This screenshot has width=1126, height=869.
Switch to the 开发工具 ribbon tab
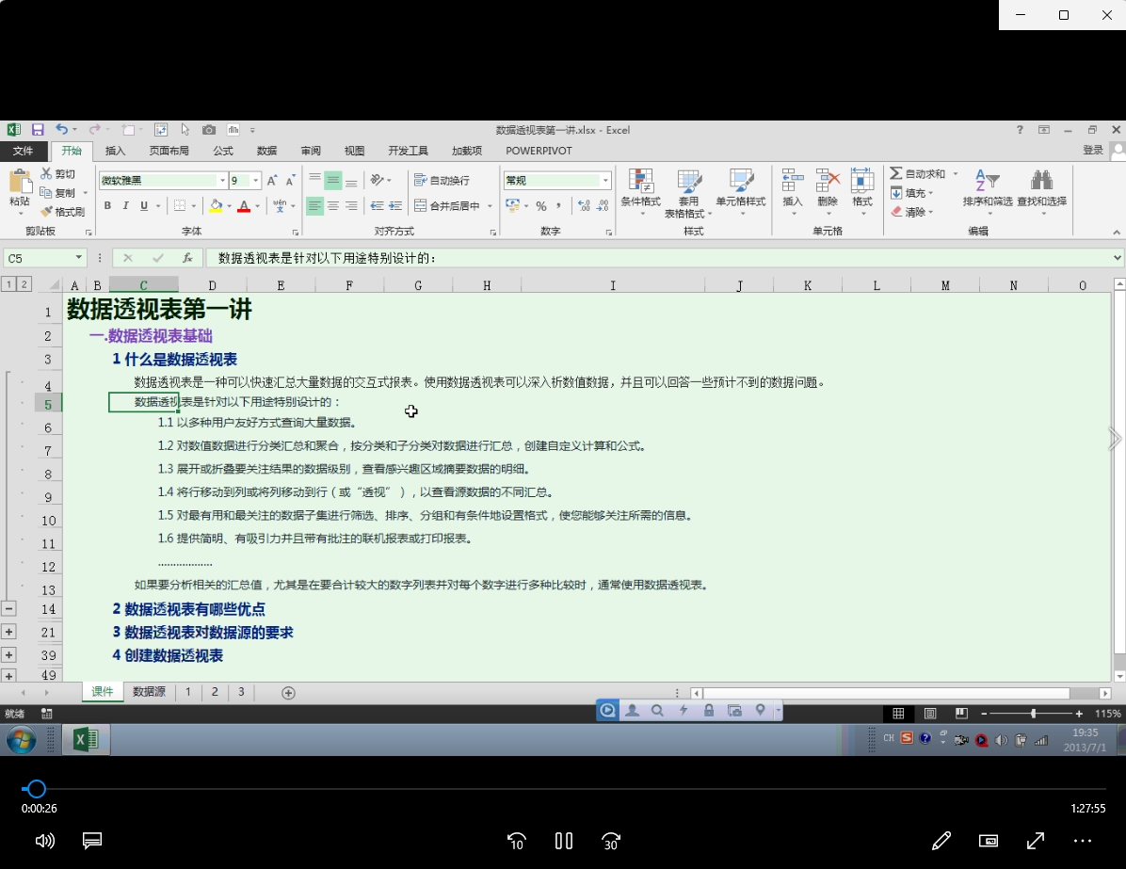click(407, 150)
